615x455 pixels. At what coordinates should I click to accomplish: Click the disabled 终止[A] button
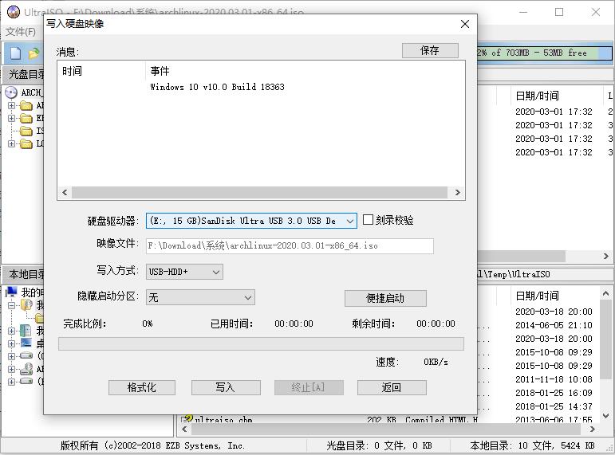(x=309, y=387)
